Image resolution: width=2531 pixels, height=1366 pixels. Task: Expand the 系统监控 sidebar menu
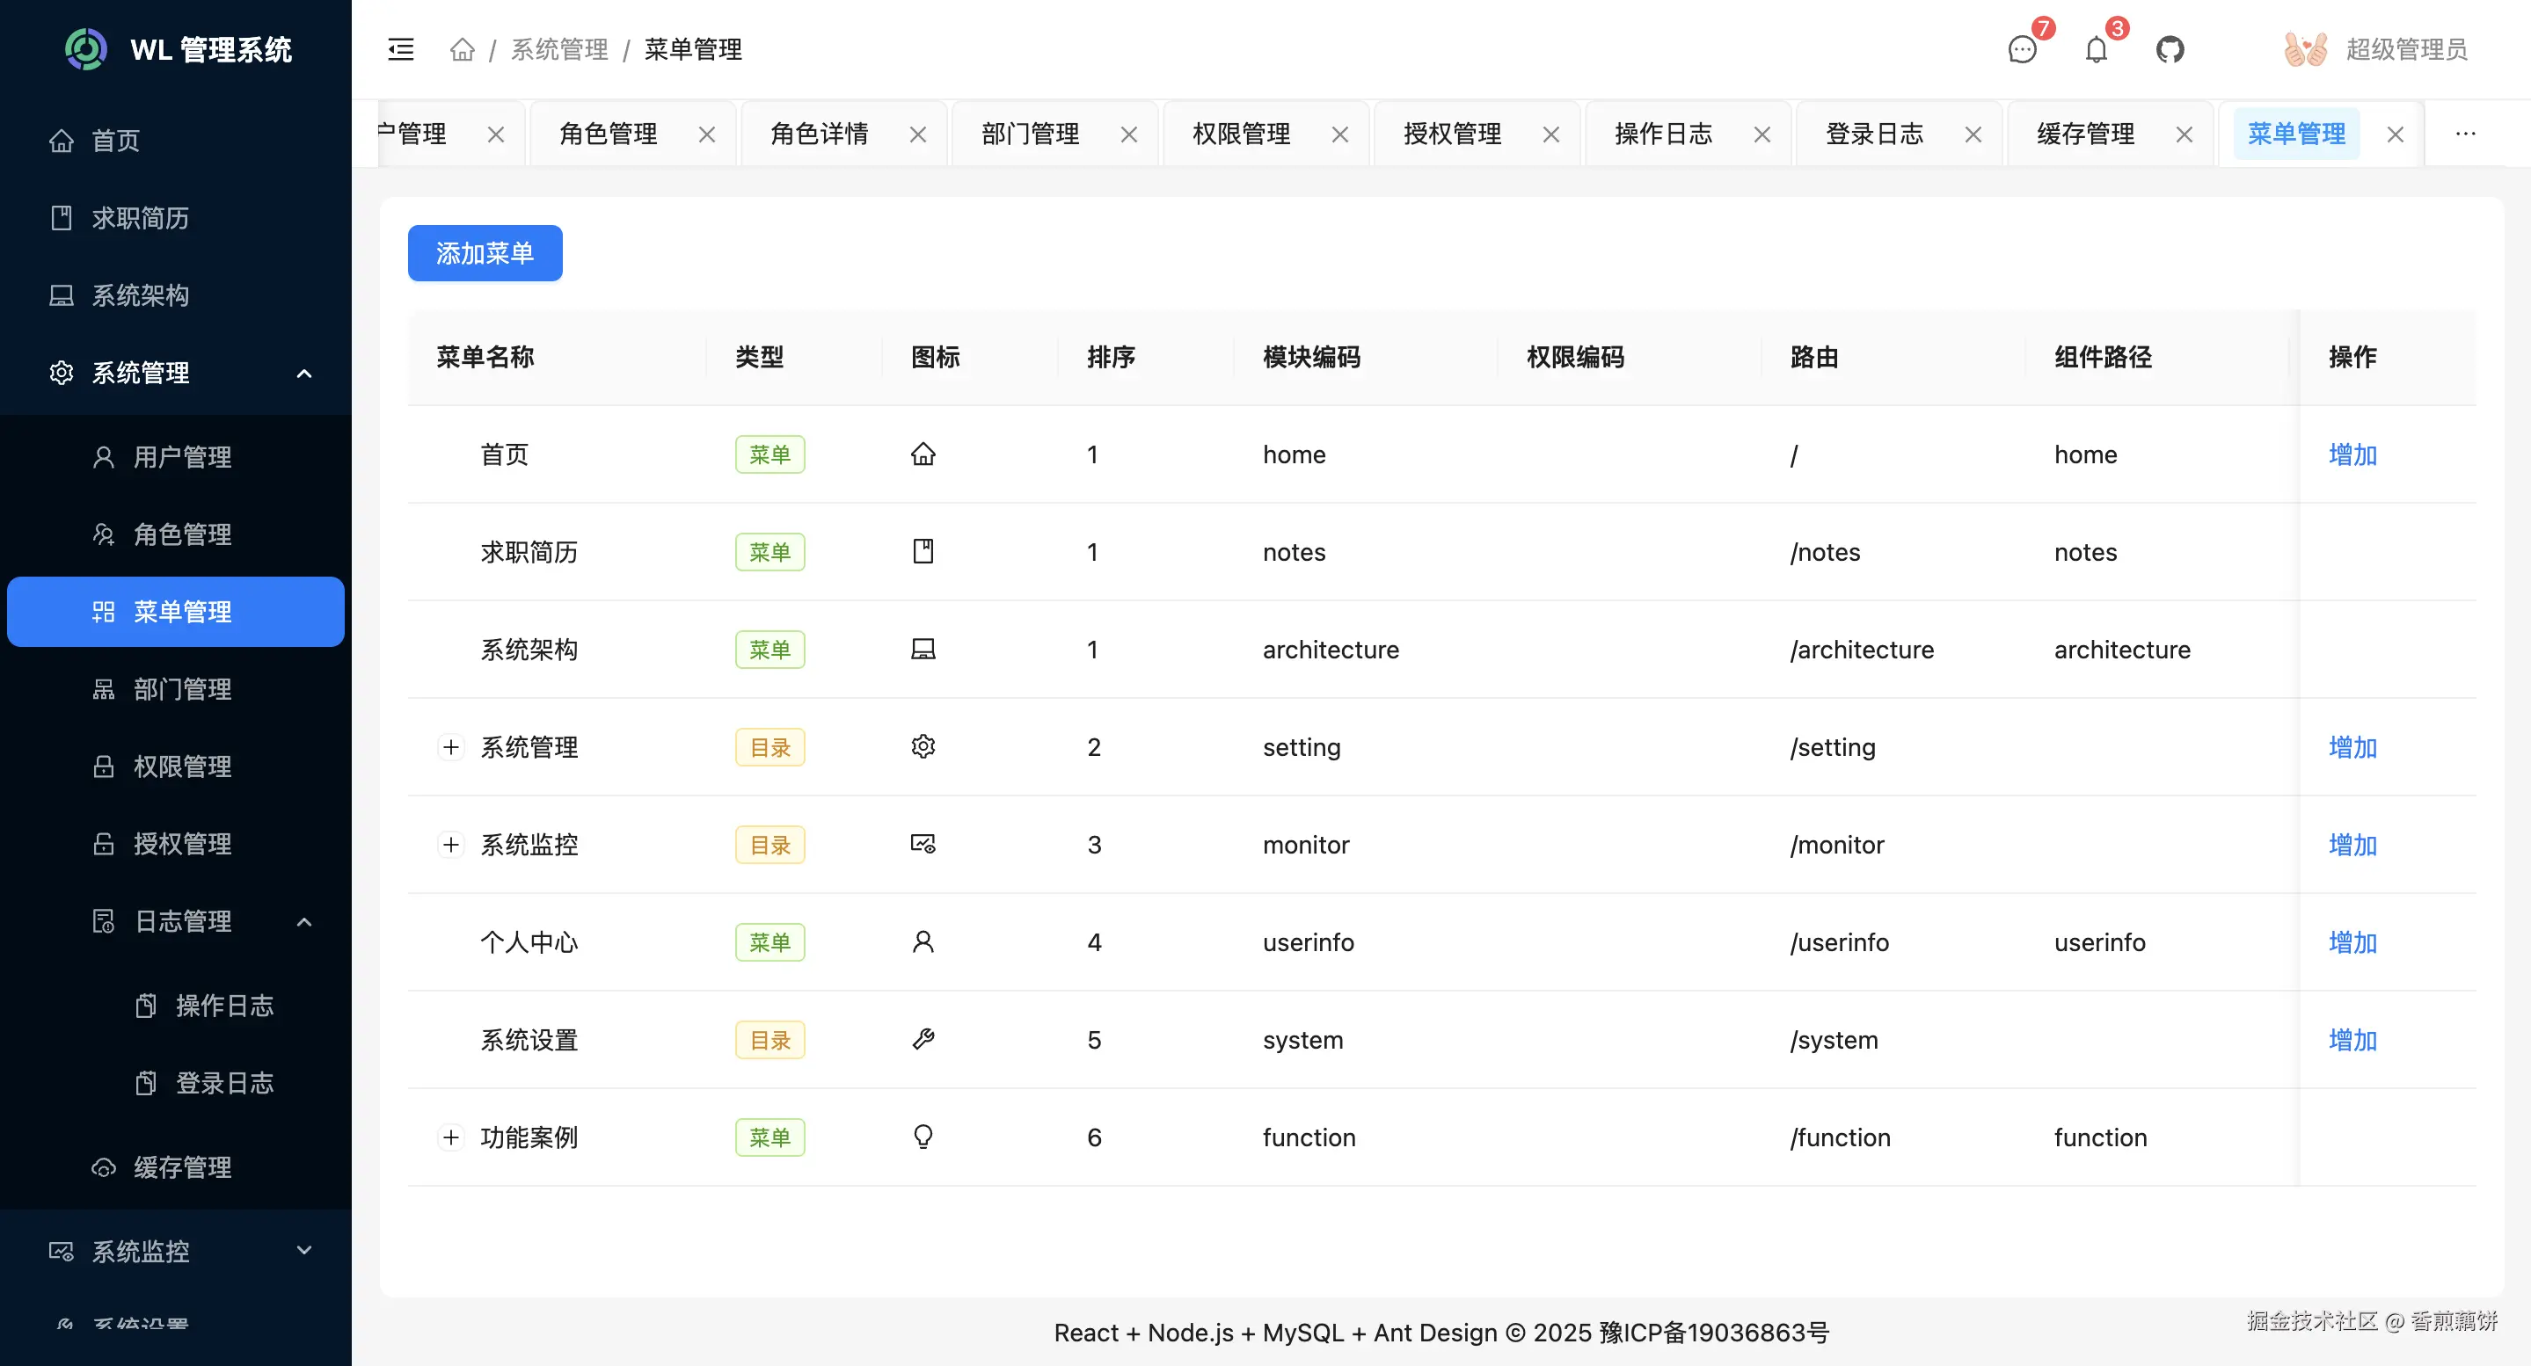(x=303, y=1250)
